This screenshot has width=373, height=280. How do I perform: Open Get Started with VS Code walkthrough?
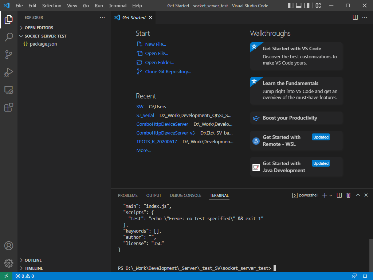point(297,56)
